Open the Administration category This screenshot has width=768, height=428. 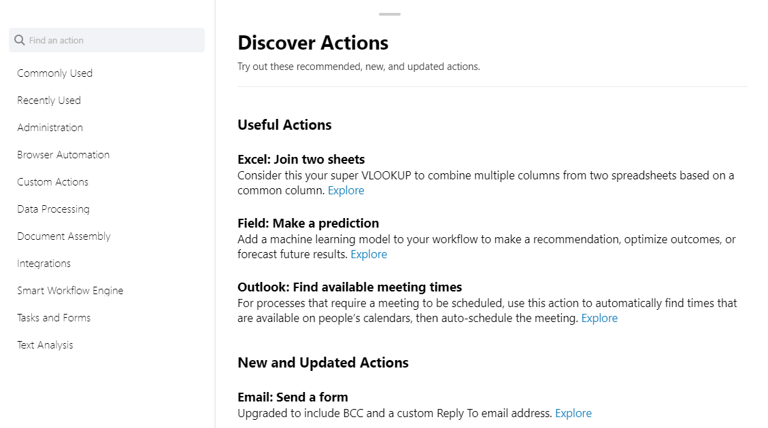[x=50, y=128]
